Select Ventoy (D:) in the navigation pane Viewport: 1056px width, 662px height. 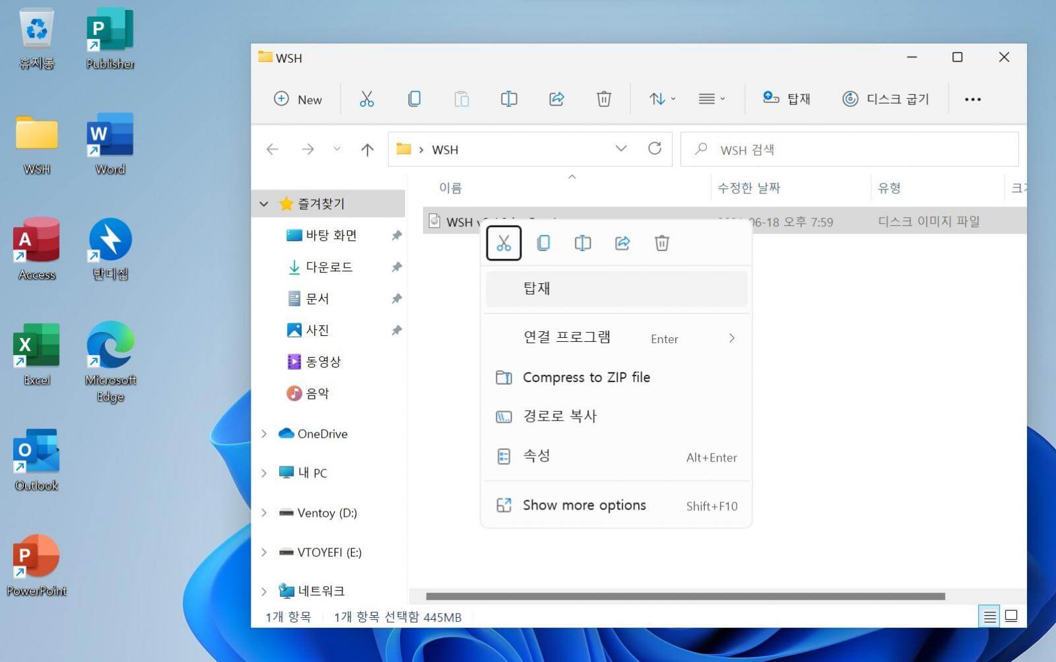pyautogui.click(x=317, y=513)
